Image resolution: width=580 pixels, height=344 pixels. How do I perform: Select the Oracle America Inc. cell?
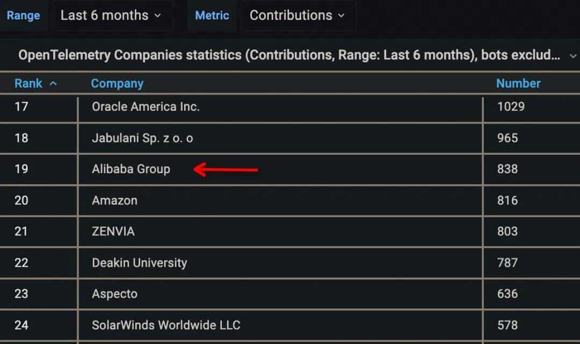click(x=146, y=106)
